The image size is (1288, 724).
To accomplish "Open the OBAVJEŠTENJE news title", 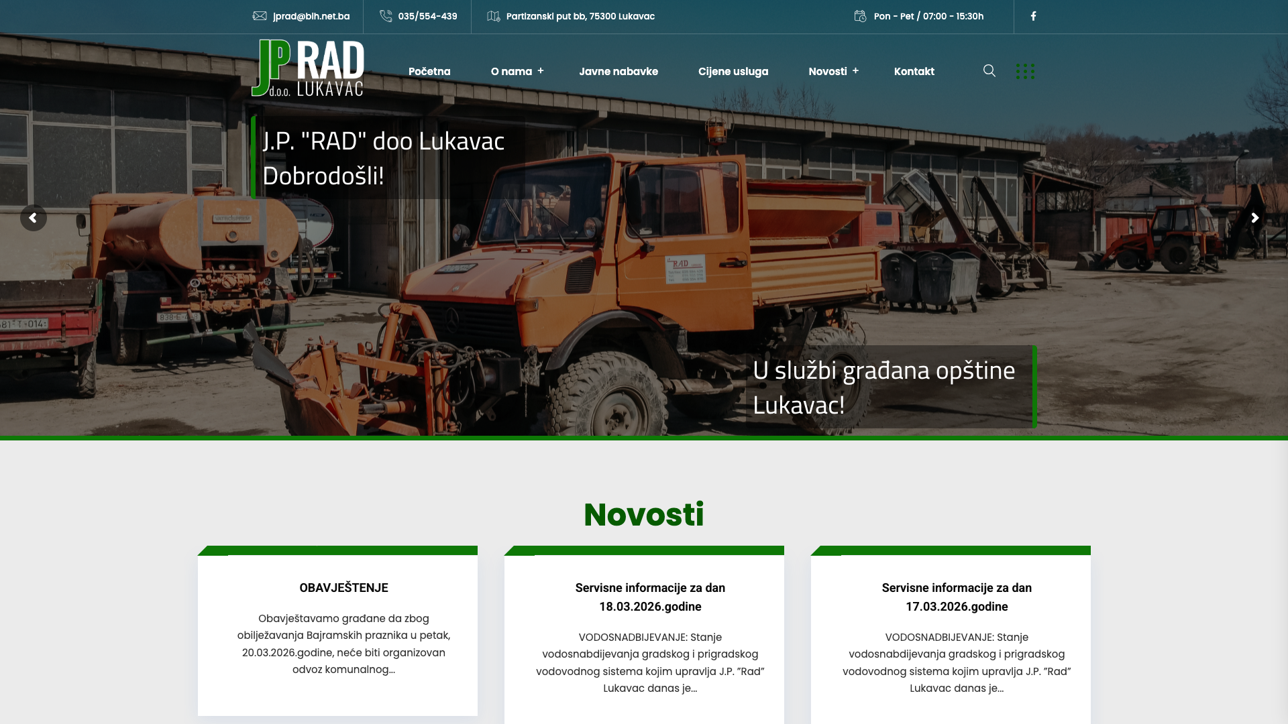I will (x=343, y=588).
